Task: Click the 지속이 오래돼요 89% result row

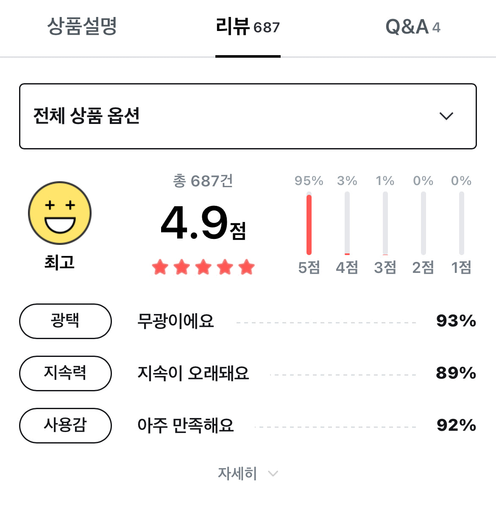Action: [307, 373]
